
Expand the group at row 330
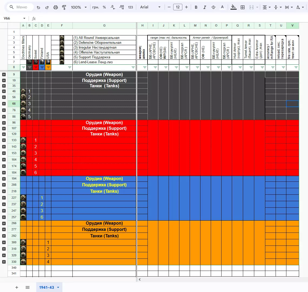point(4,262)
